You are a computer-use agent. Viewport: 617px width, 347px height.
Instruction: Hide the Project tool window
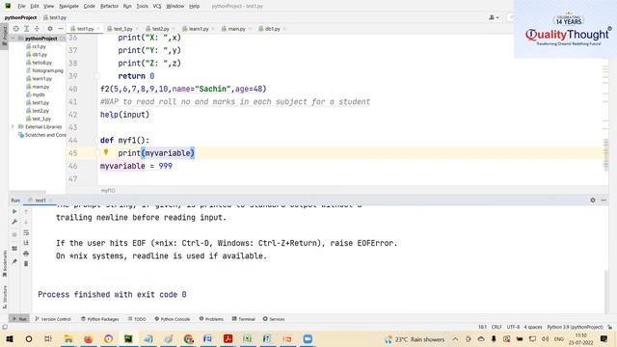coord(60,29)
